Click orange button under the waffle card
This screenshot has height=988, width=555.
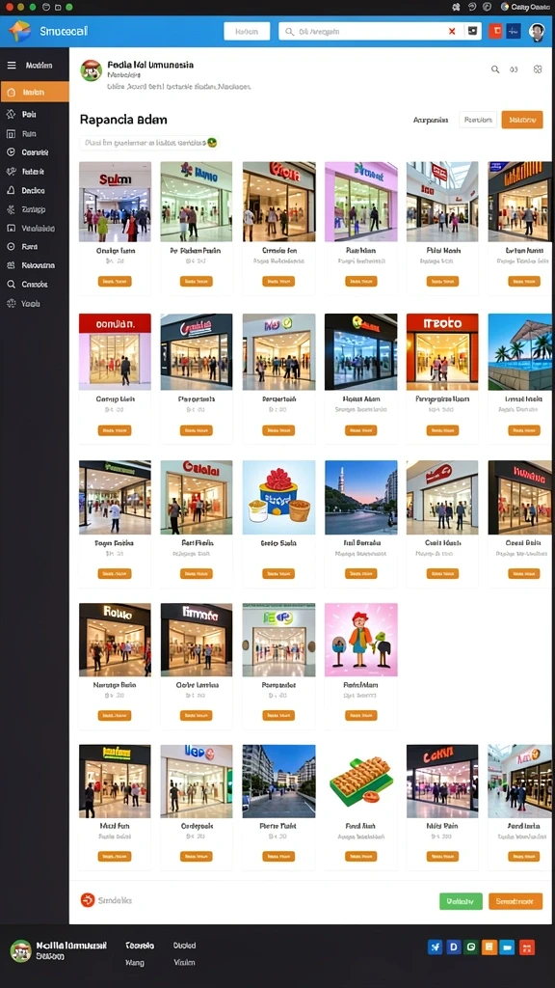pos(360,857)
